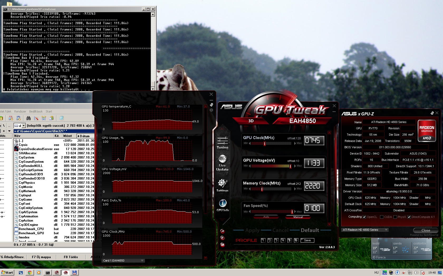Click the cmd.exe taskbar button
Image resolution: width=443 pixels, height=276 pixels.
(48, 273)
